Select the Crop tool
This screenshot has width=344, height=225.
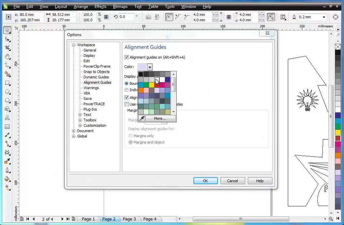tap(7, 48)
